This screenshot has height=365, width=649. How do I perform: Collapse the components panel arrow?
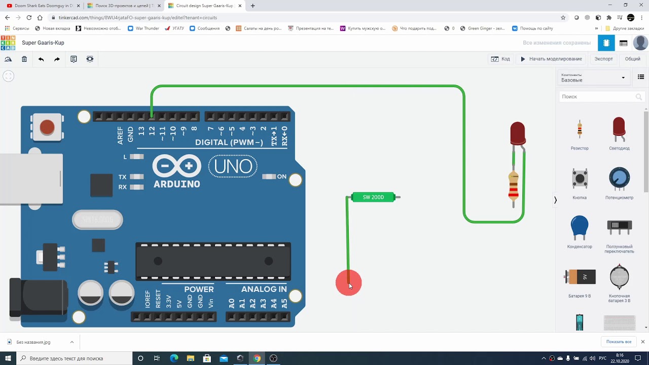[555, 200]
